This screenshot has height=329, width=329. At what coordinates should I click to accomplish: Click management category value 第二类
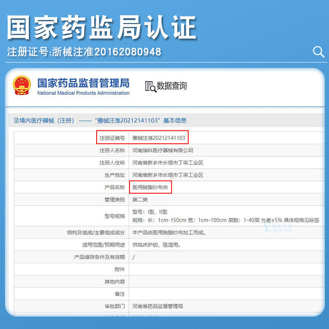[x=140, y=199]
